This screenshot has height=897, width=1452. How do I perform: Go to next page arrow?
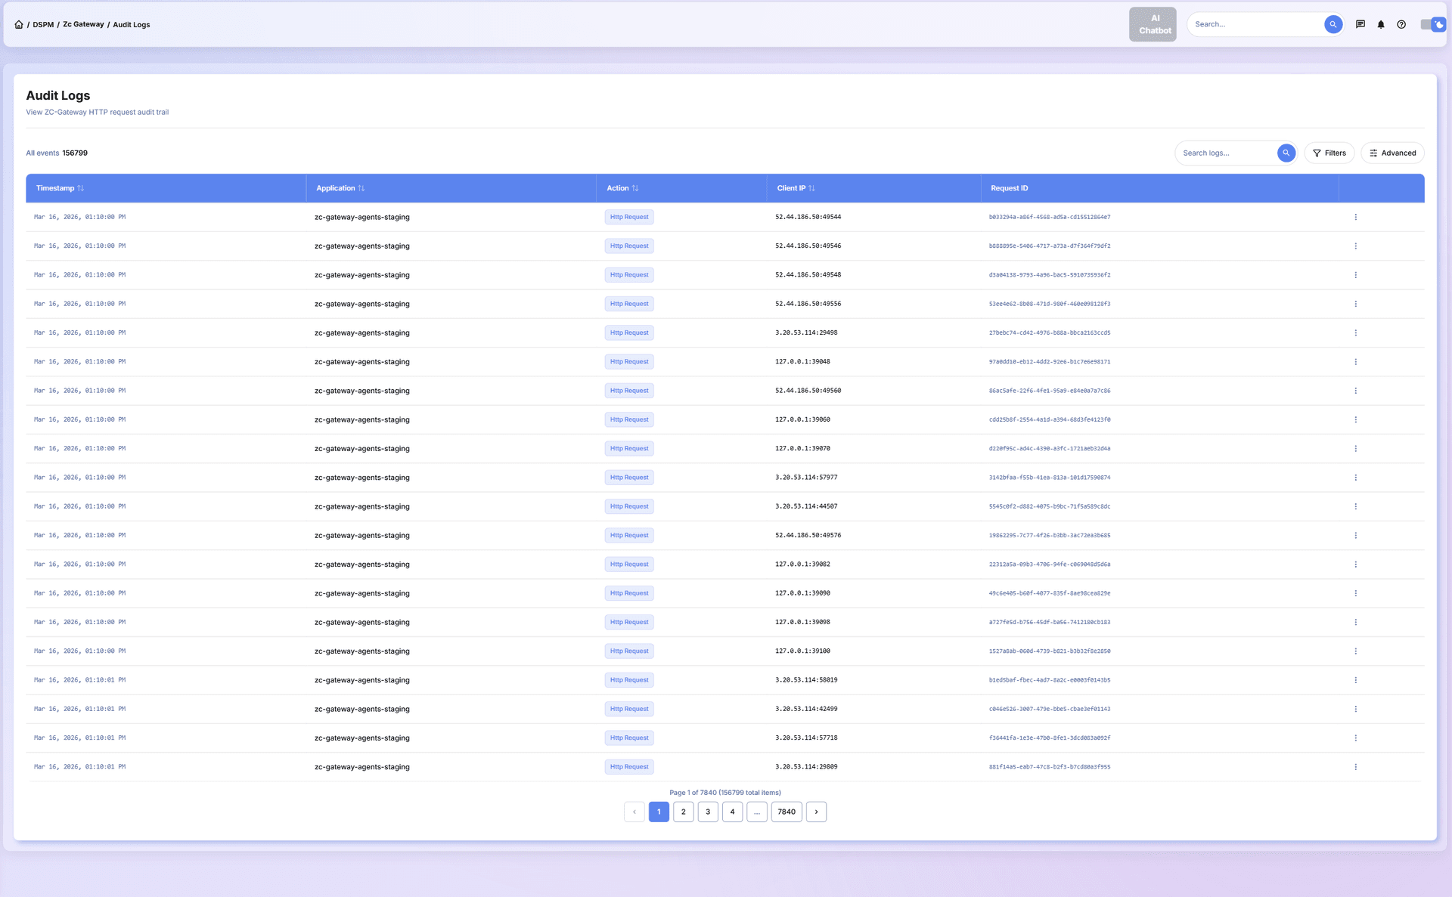(816, 812)
